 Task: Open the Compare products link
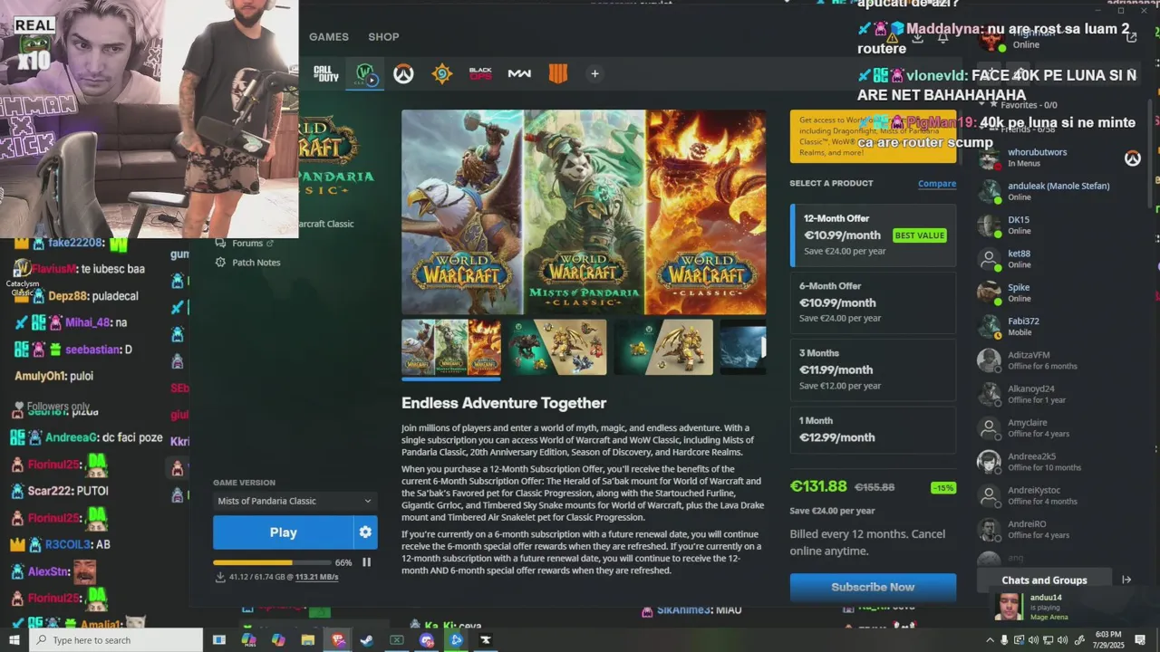tap(937, 183)
